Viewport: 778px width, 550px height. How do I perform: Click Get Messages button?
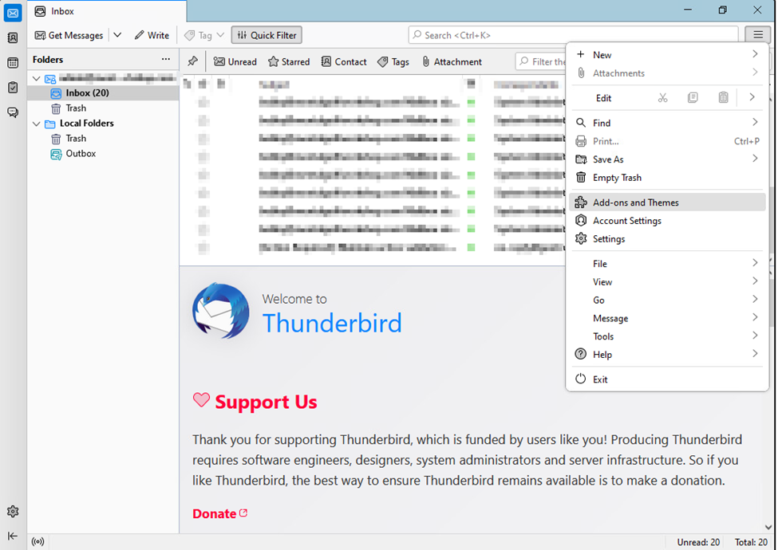69,35
